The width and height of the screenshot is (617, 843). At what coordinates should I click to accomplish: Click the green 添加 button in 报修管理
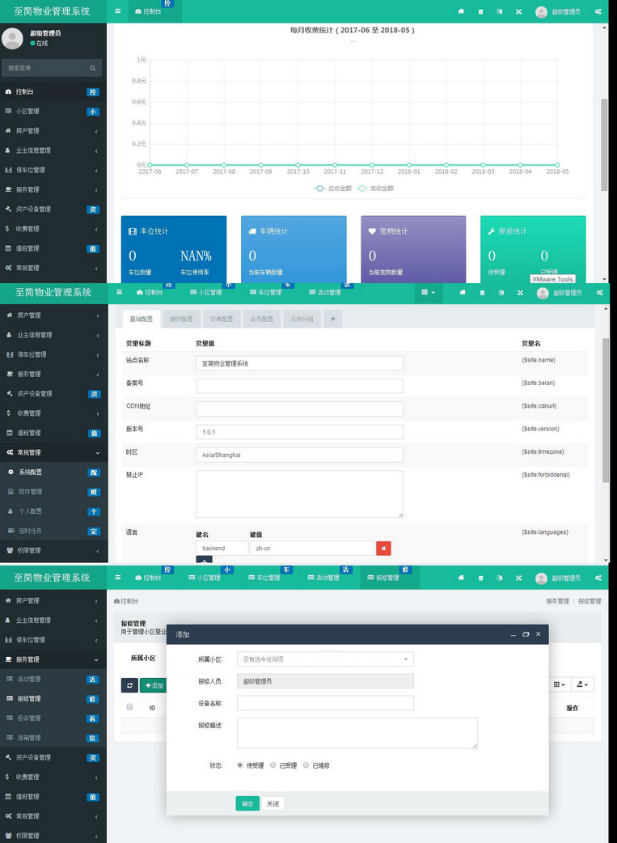(x=154, y=685)
